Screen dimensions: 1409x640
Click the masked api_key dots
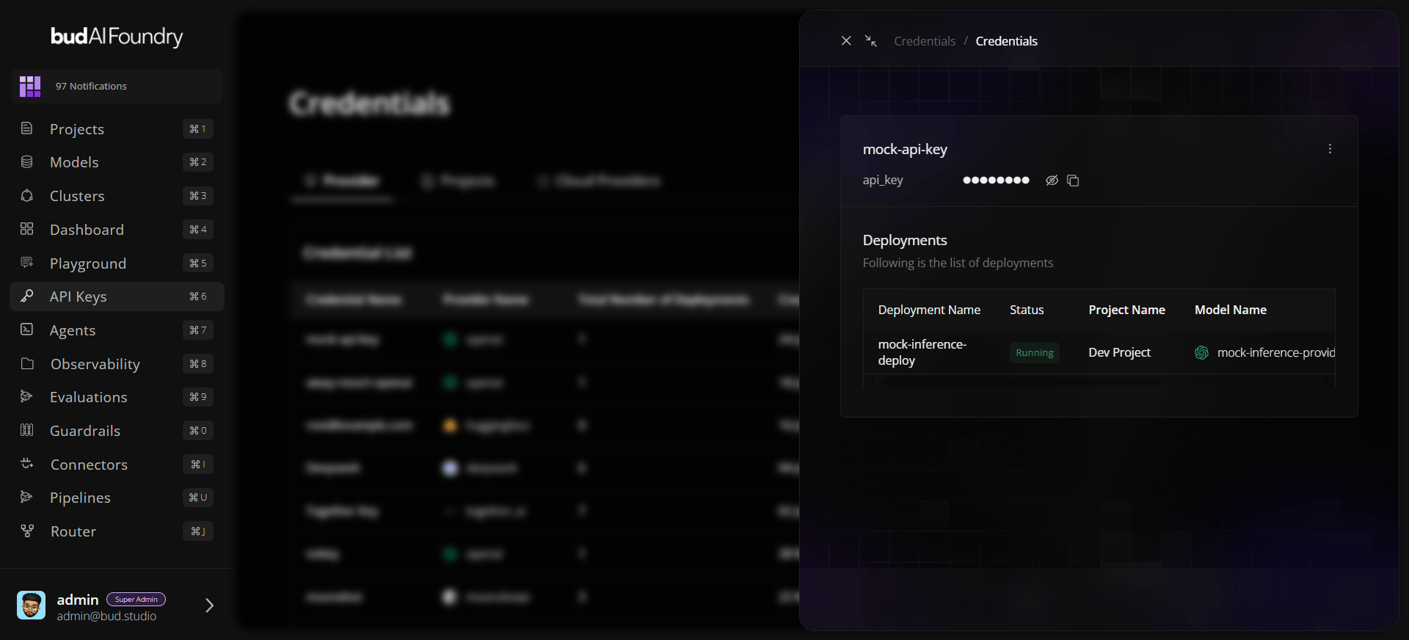click(996, 181)
